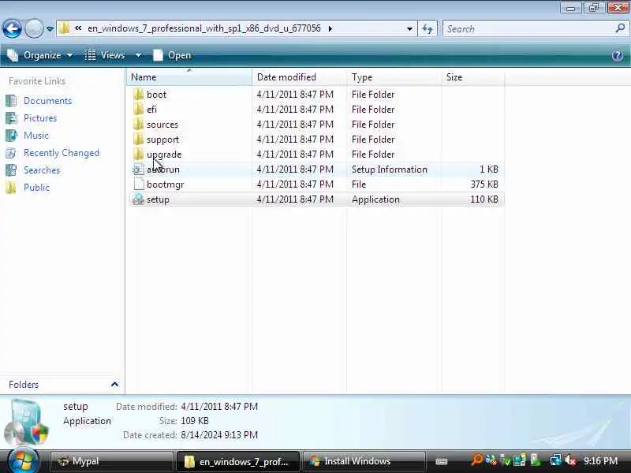Click the Searches icon in sidebar

(x=11, y=170)
